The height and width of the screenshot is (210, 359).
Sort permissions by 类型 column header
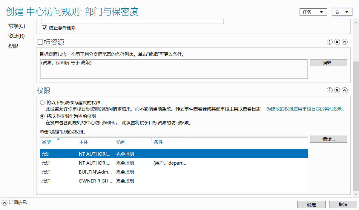58,142
